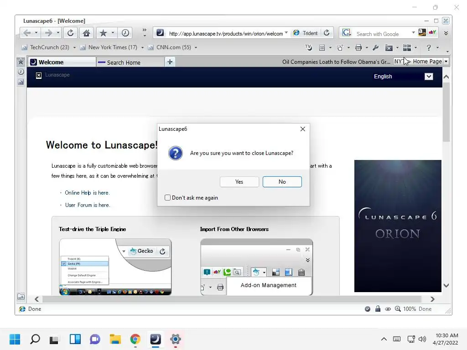The image size is (467, 350).
Task: Open settings with the wrench icon
Action: 376,47
